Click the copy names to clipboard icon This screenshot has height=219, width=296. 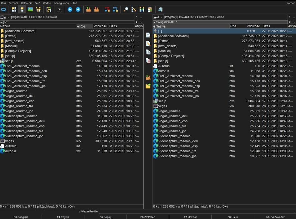click(150, 9)
